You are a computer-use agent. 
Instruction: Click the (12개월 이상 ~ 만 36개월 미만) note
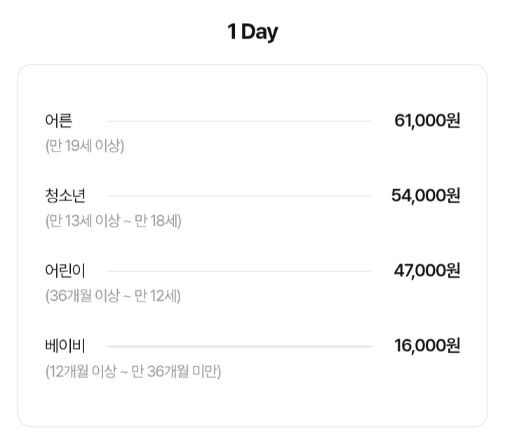(133, 371)
